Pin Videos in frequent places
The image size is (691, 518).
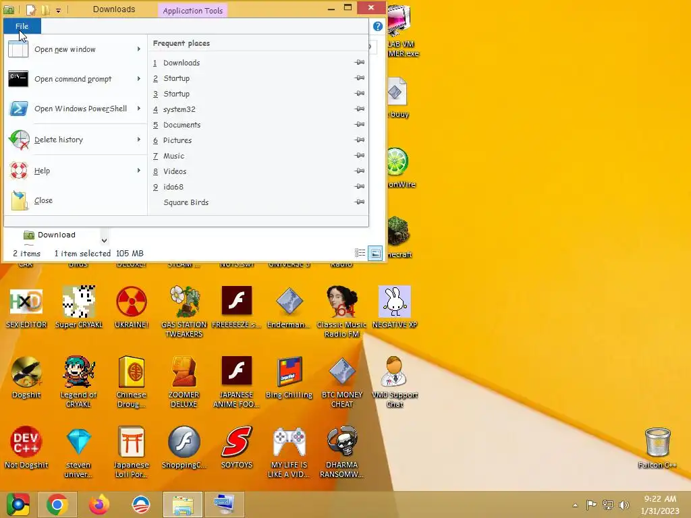pos(360,171)
